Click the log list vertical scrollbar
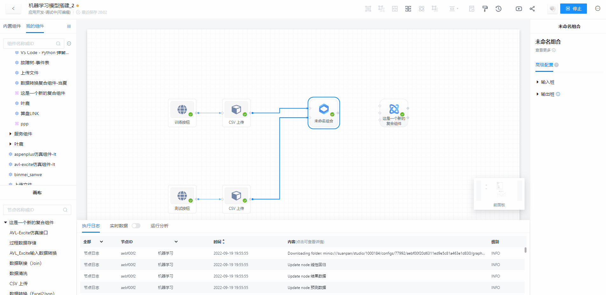This screenshot has width=606, height=295. [525, 250]
